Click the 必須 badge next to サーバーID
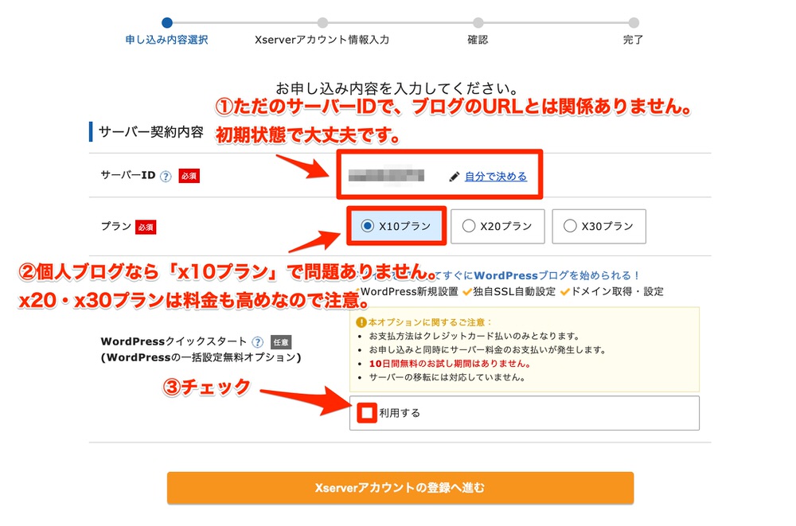 [189, 176]
